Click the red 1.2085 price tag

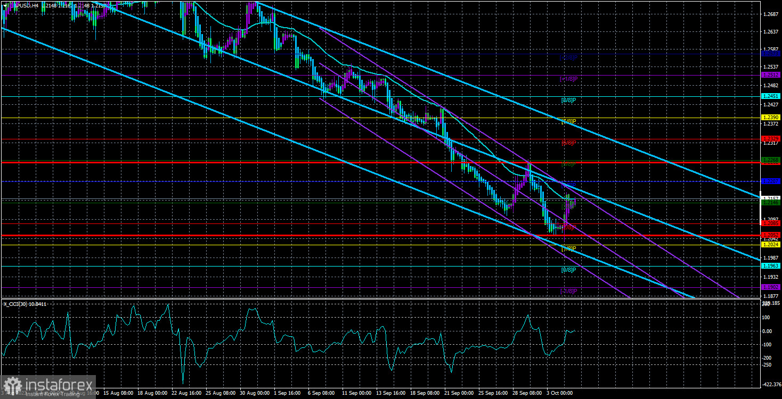[x=771, y=223]
